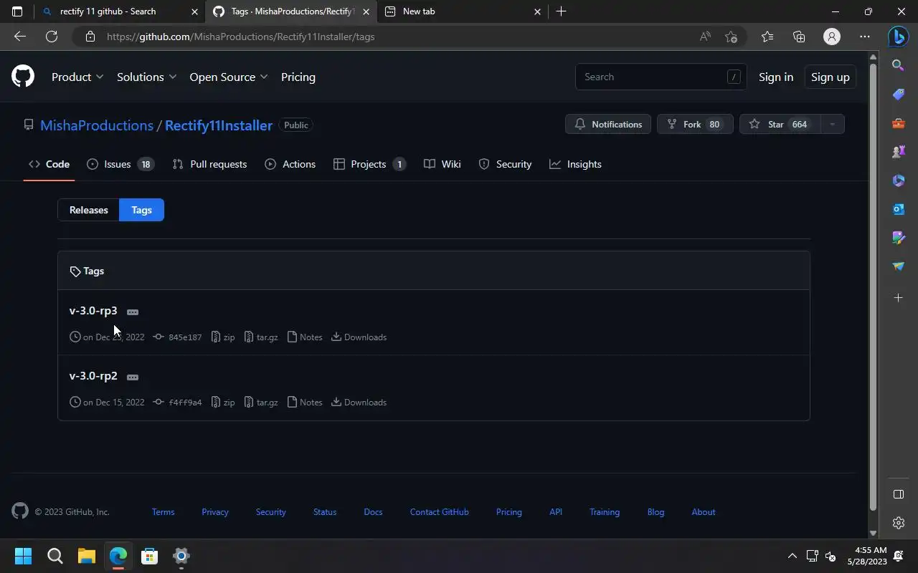Expand the Product menu
918x573 pixels.
(x=77, y=77)
